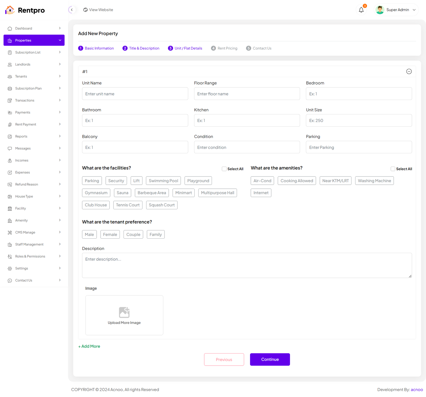426x397 pixels.
Task: Click the + Add More link
Action: (x=89, y=346)
